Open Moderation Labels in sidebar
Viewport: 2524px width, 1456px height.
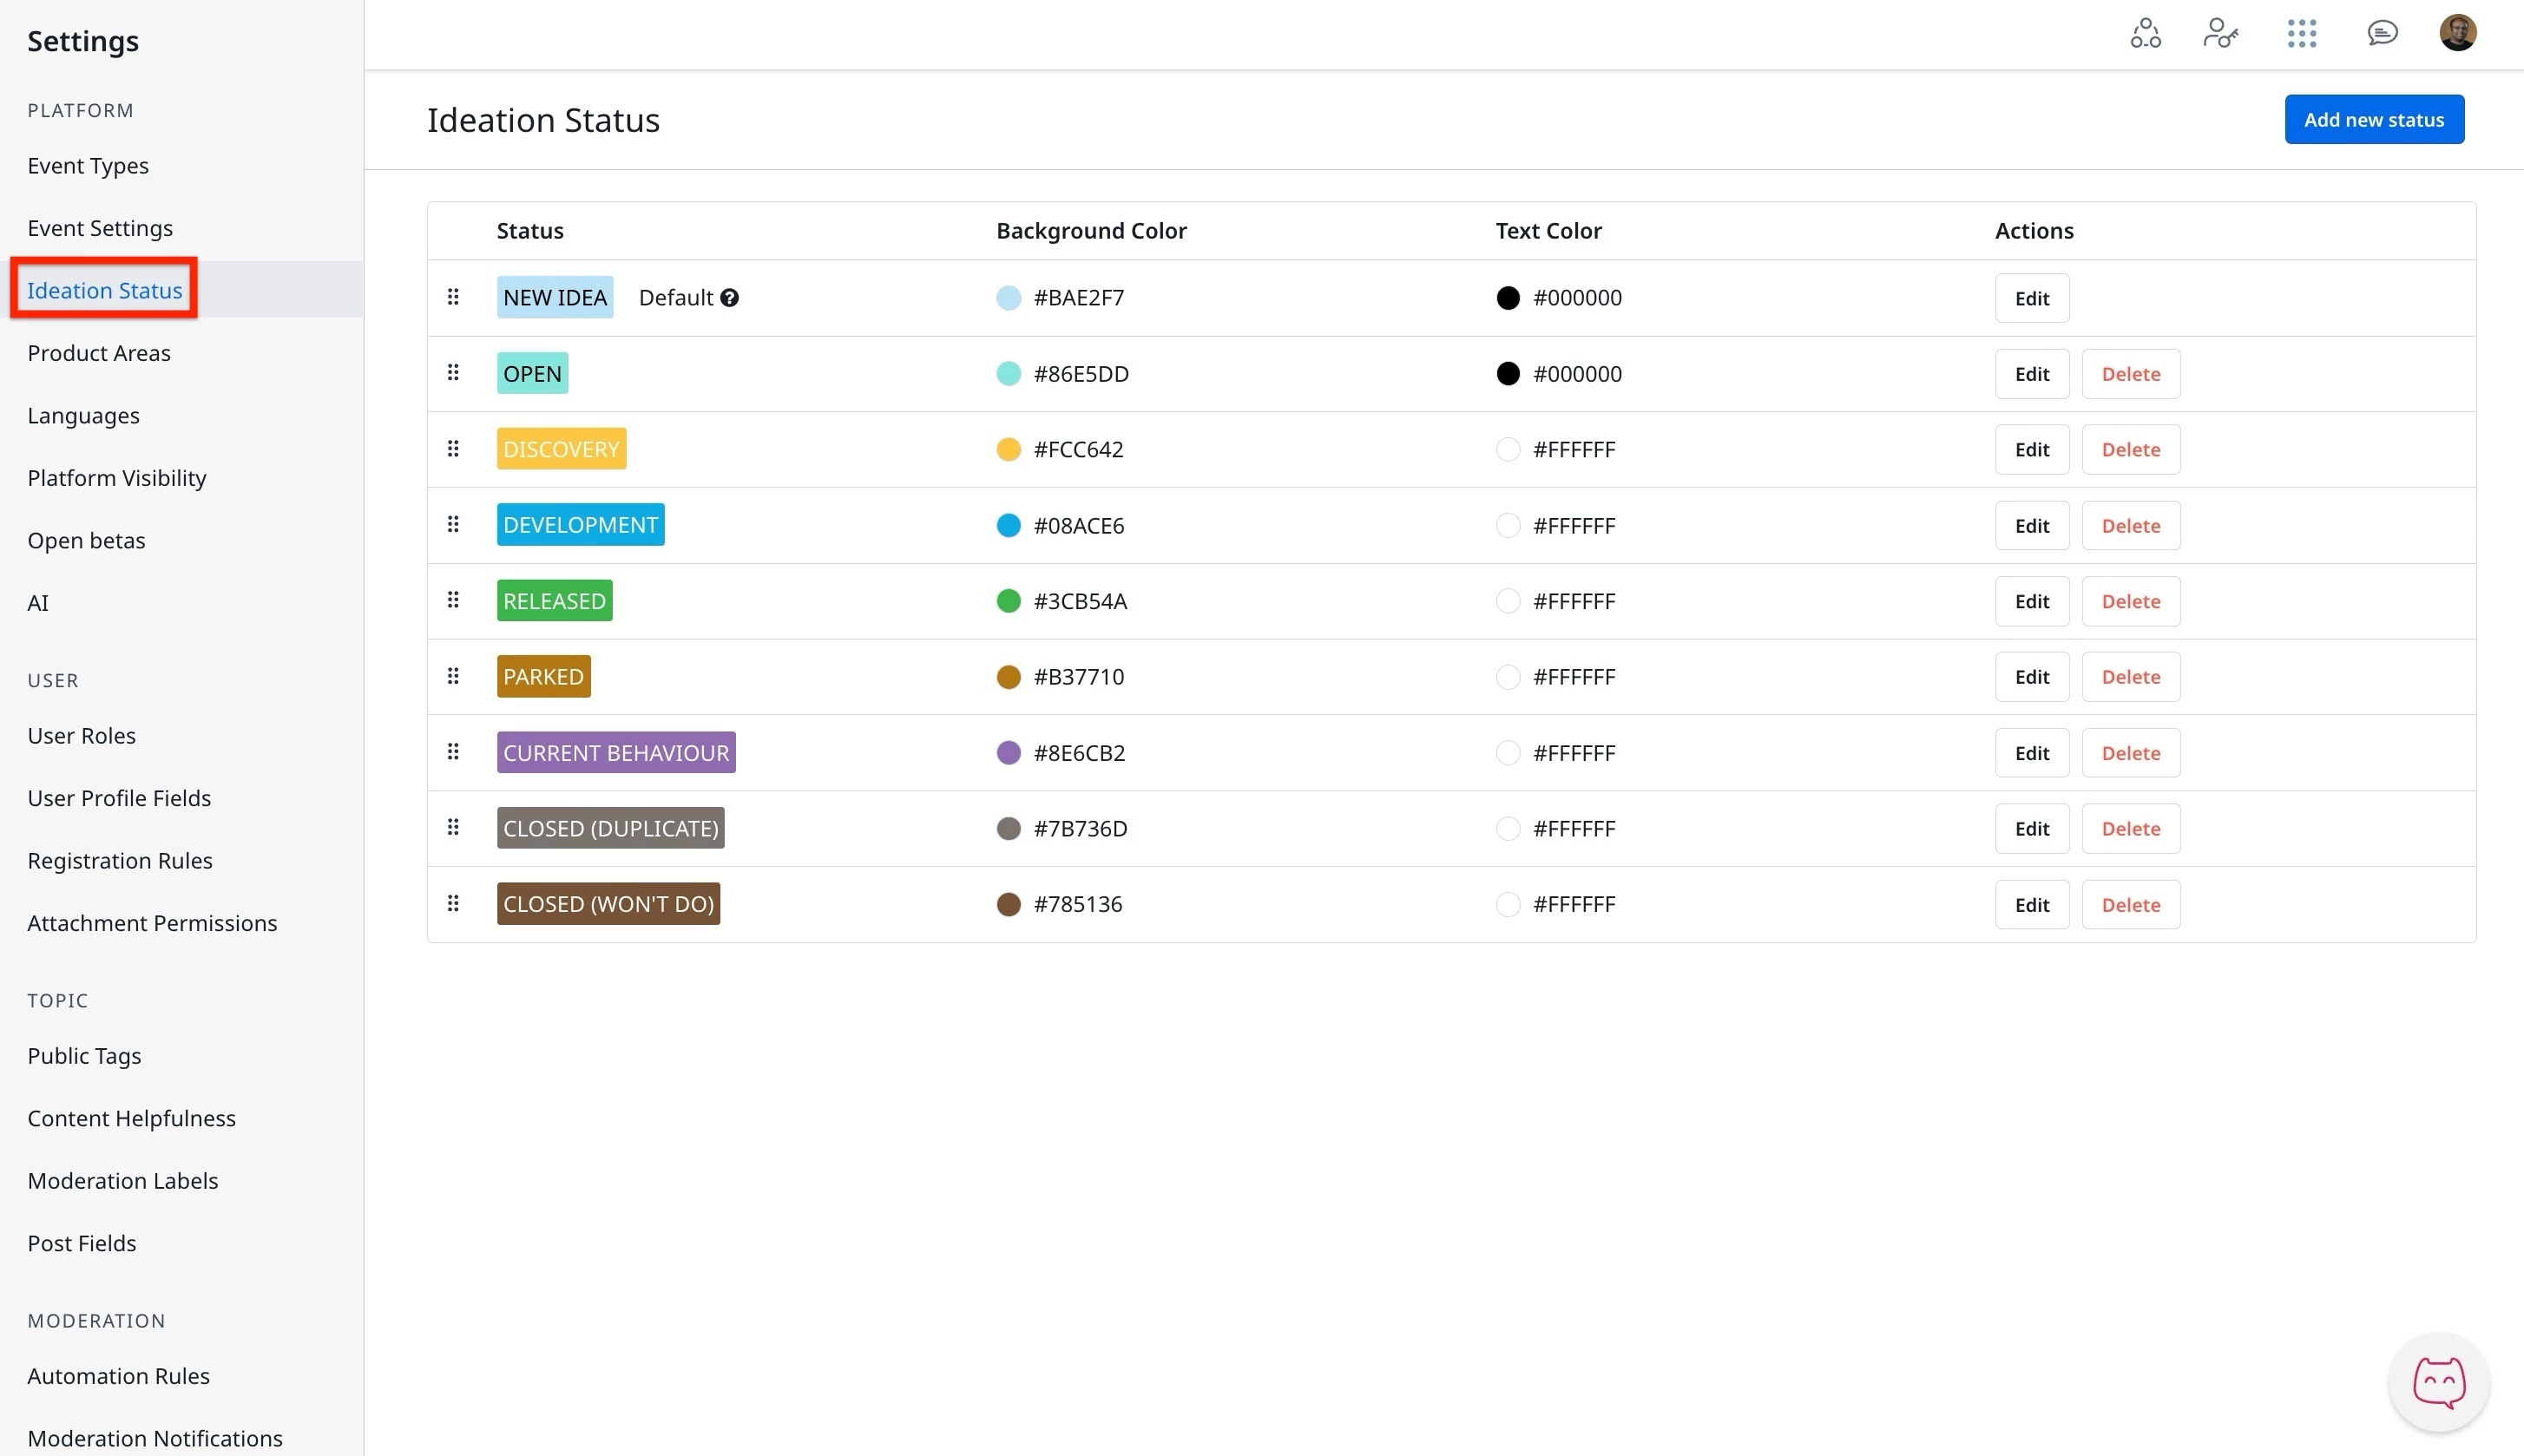coord(123,1181)
